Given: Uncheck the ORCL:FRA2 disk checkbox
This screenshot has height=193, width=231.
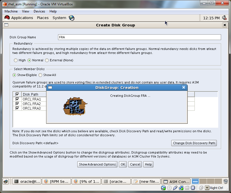Looking at the screenshot, I should tap(17, 104).
